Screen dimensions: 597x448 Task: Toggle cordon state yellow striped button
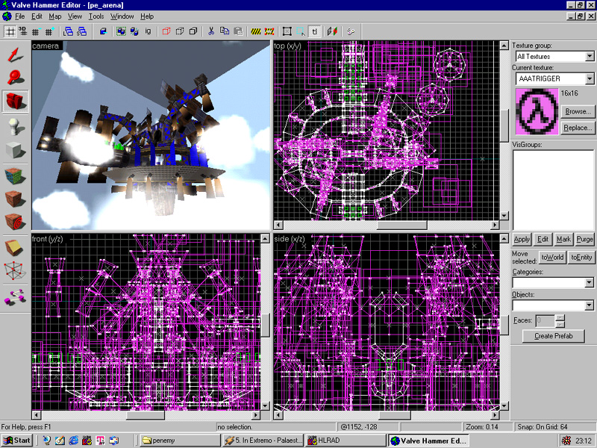pos(256,31)
